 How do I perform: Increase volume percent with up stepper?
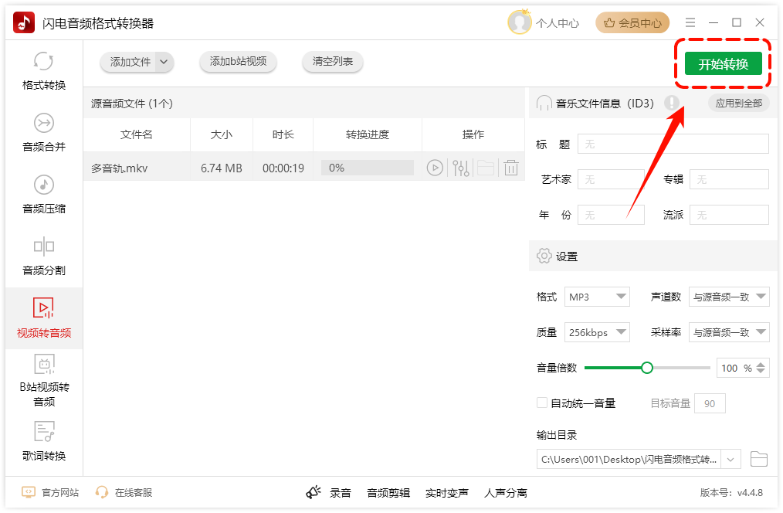click(x=761, y=365)
